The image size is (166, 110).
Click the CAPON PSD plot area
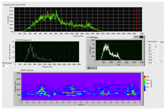pos(47,52)
